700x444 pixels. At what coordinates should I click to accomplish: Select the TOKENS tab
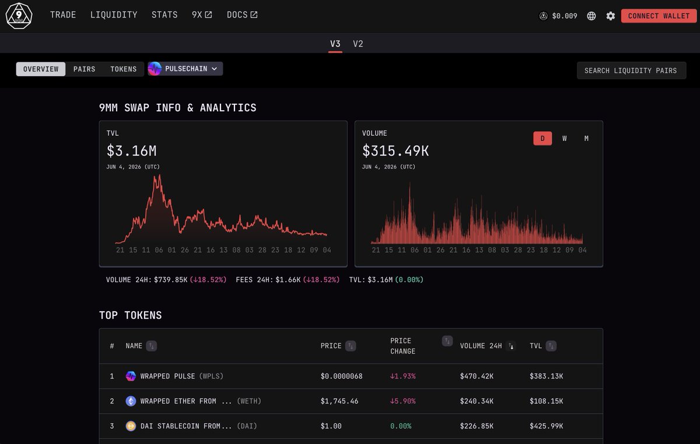click(x=124, y=69)
